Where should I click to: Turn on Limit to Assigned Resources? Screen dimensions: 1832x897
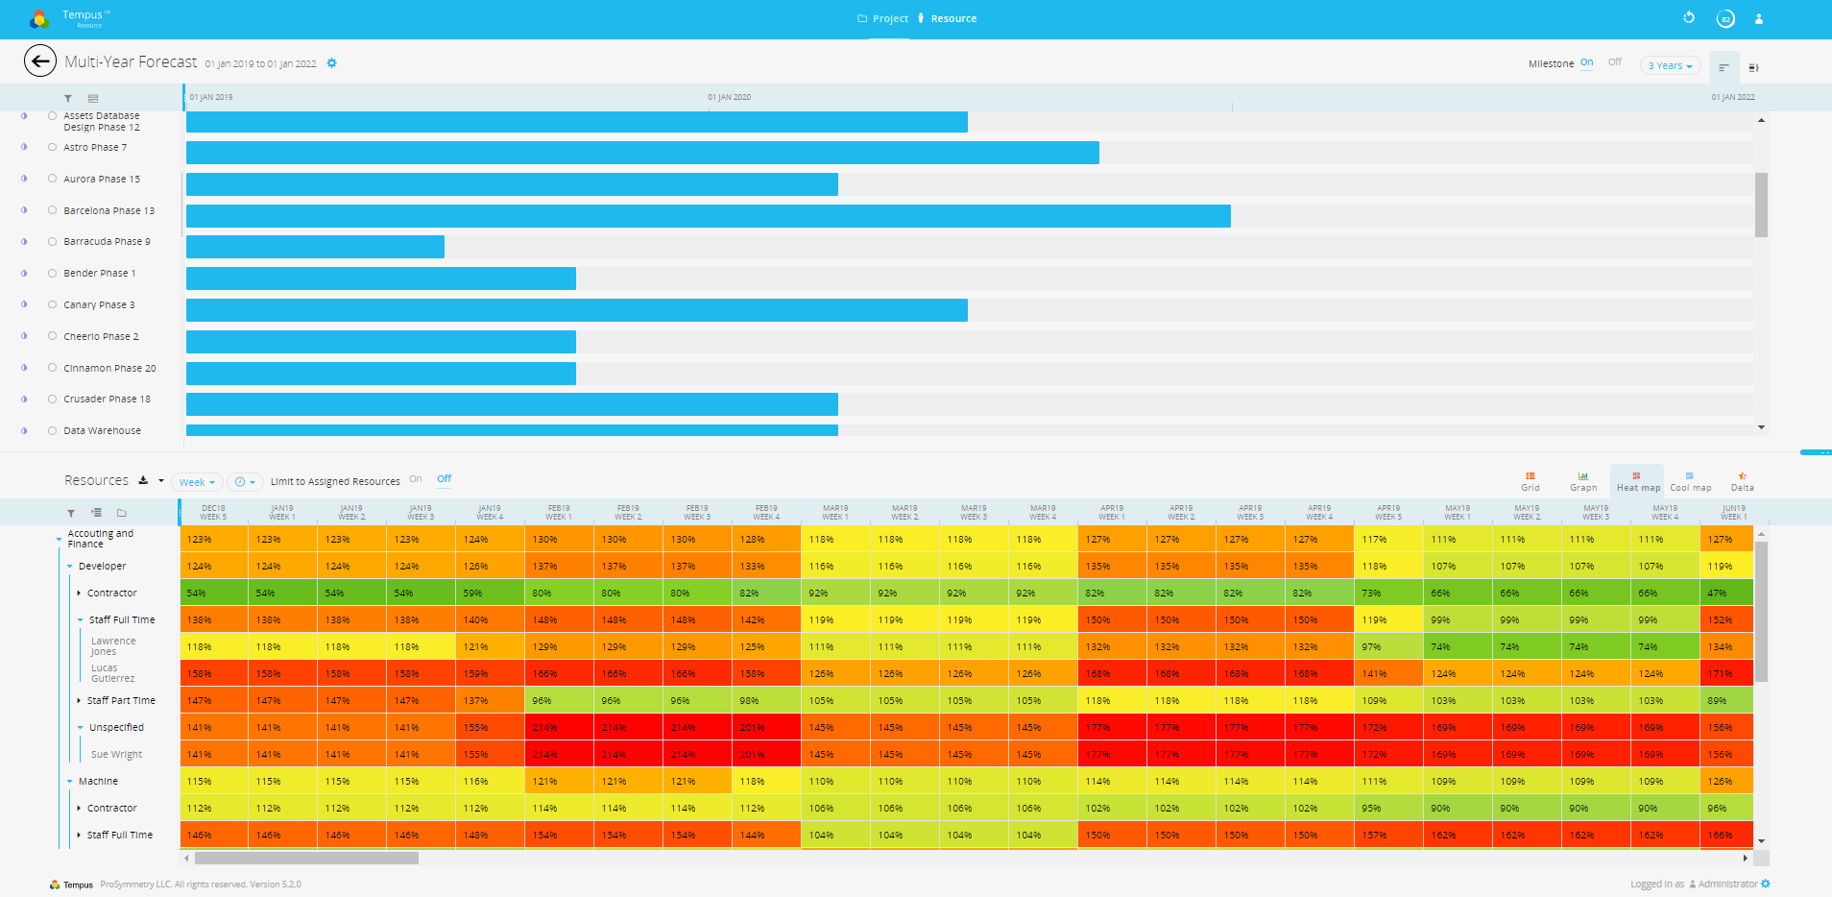(416, 479)
